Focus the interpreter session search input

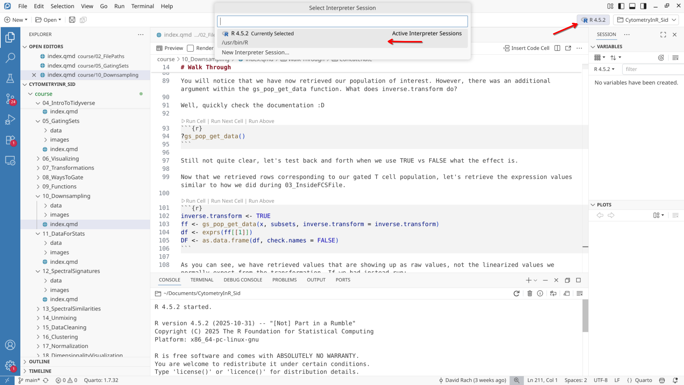pos(342,21)
